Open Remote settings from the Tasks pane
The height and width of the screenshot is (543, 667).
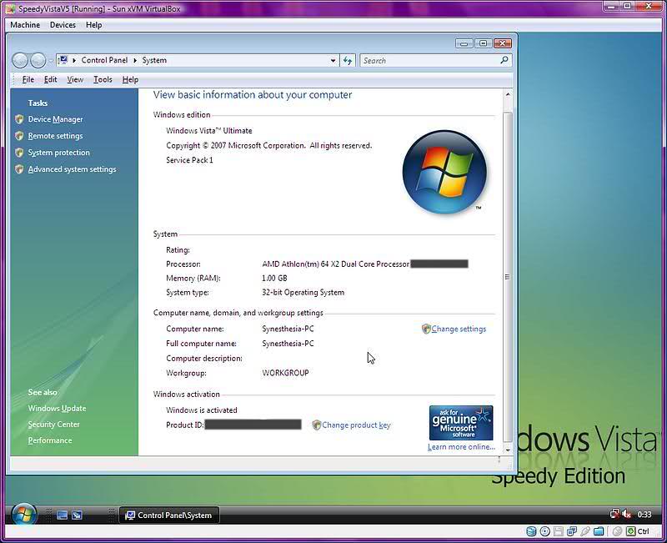[55, 136]
